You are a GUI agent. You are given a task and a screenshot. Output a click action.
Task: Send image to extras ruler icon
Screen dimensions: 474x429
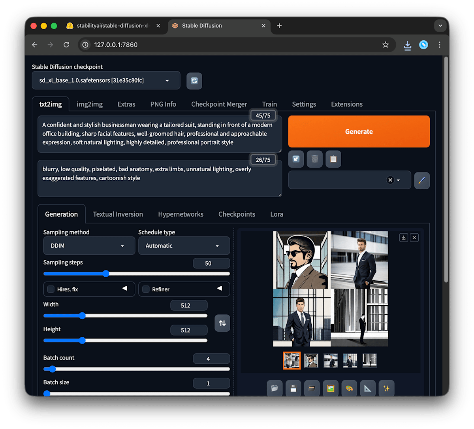368,388
